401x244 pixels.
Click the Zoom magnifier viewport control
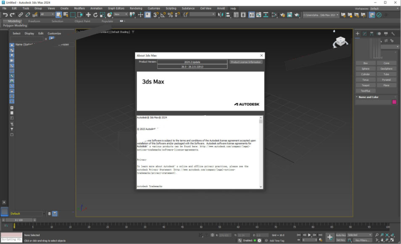(x=377, y=235)
